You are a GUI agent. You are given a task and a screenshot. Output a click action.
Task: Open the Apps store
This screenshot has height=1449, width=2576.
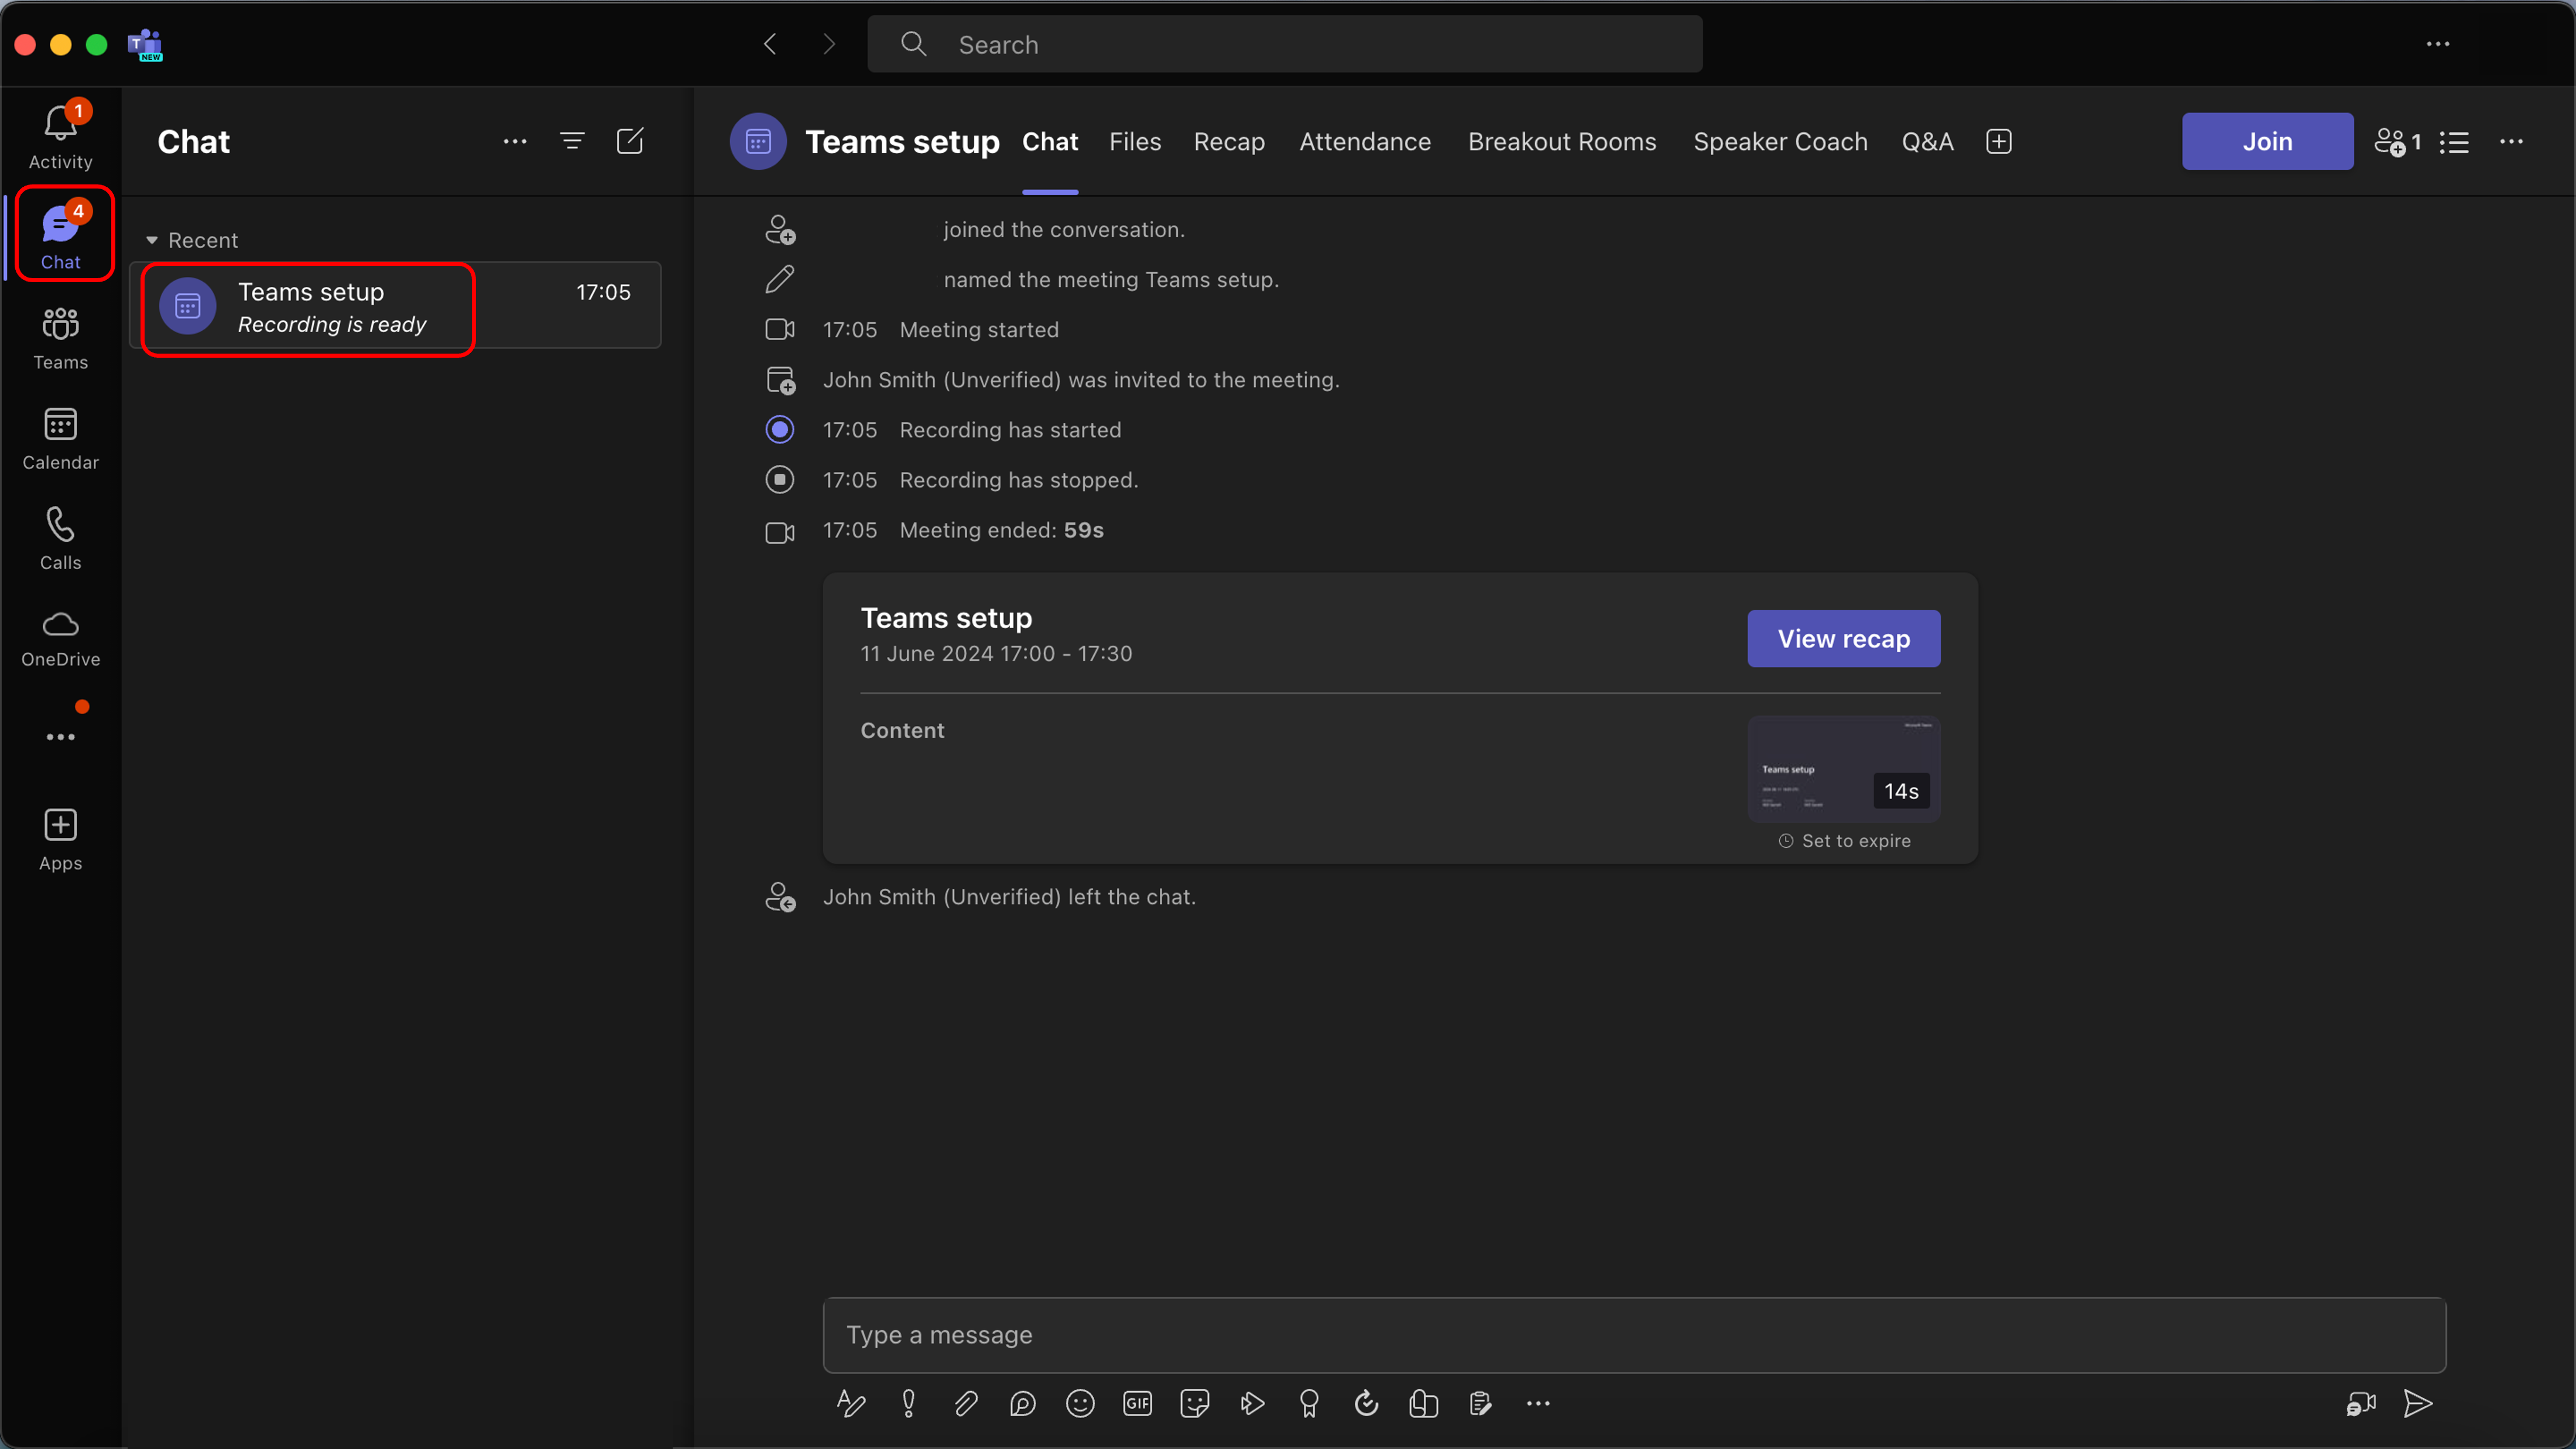[x=60, y=839]
